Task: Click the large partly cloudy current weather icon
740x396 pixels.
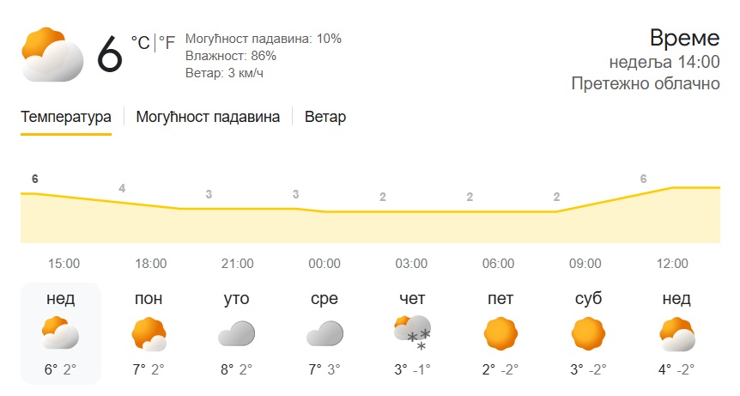Action: [52, 55]
